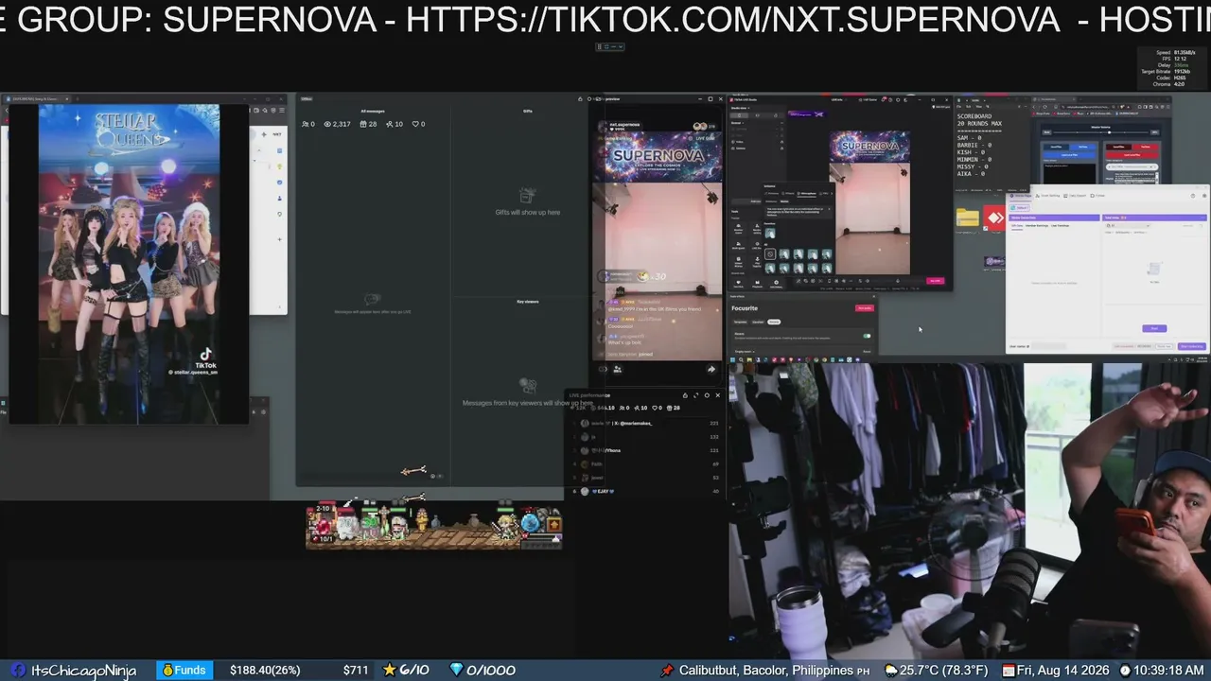
Task: Toggle the Reverb switch in the Focusrite audio effects panel
Action: pyautogui.click(x=867, y=335)
